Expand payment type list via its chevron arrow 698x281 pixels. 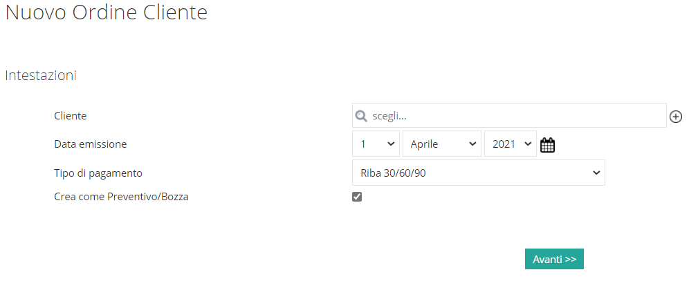(596, 173)
